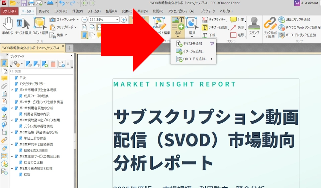This screenshot has width=321, height=188.
Task: Select the Hand (手のひら) tool
Action: click(x=8, y=26)
